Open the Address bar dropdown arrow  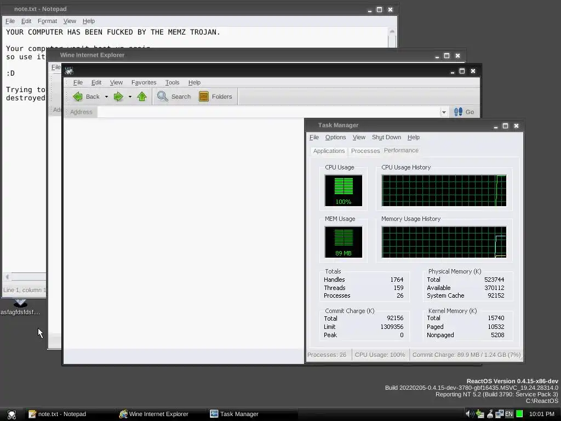(x=444, y=112)
